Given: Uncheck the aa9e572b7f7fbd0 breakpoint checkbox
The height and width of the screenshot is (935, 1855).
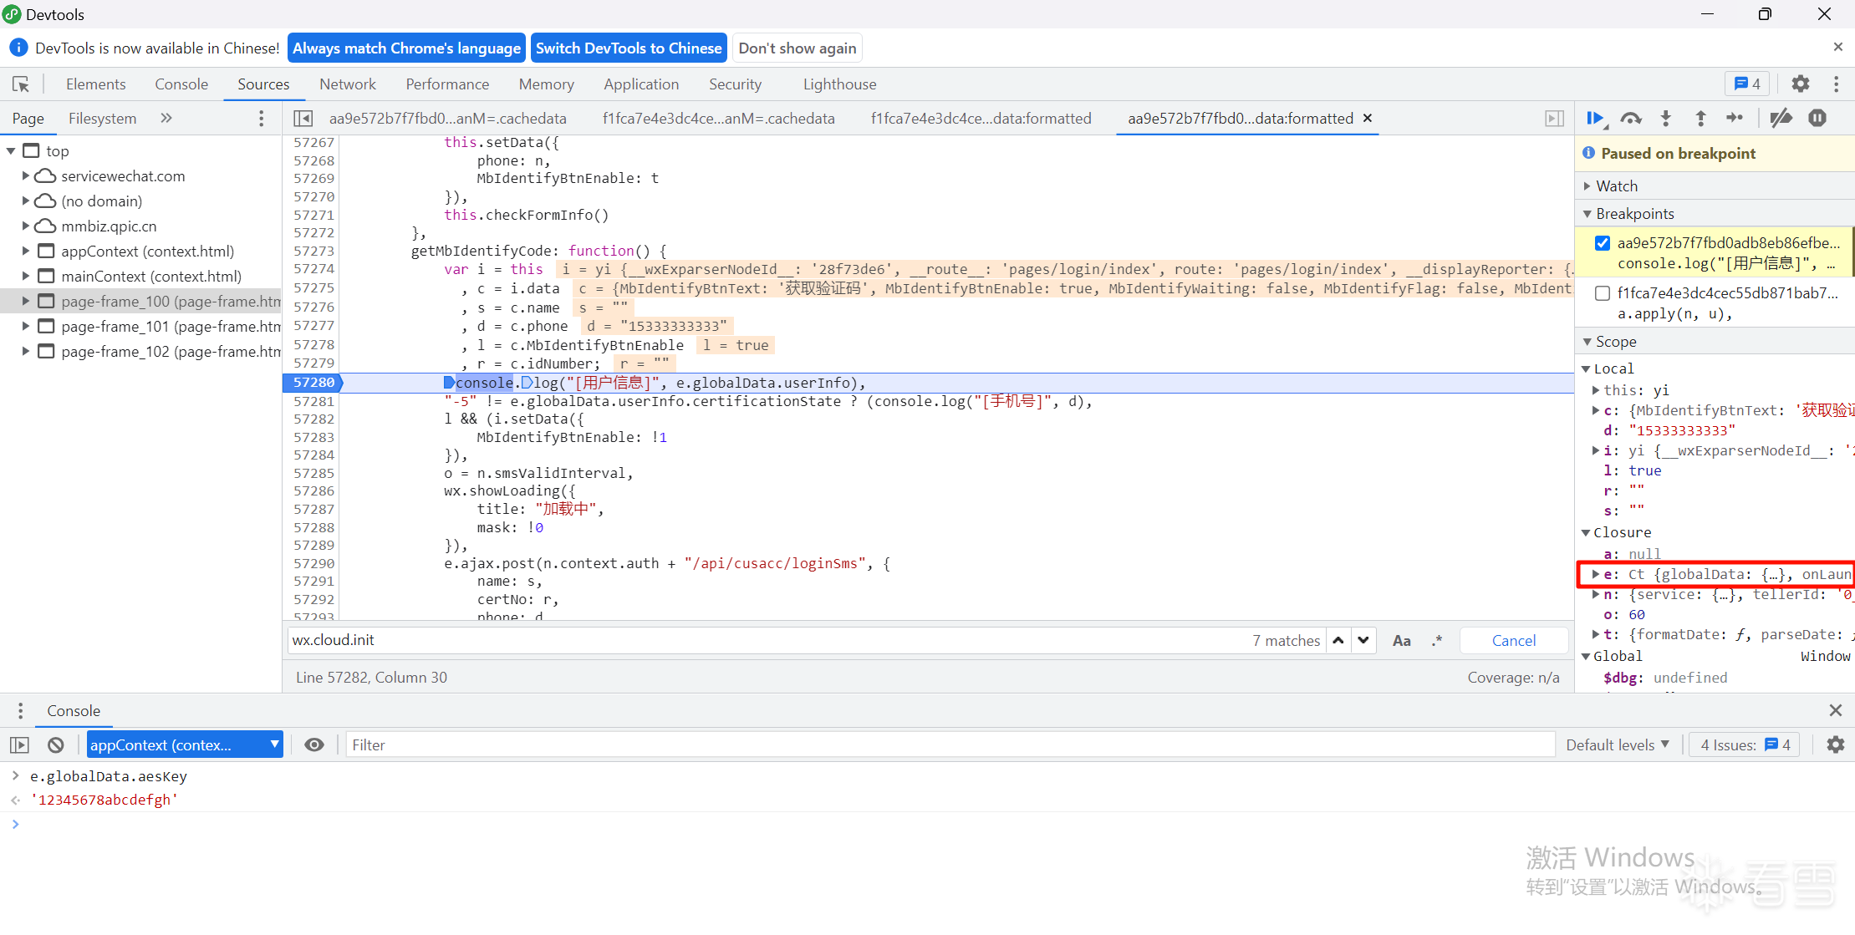Looking at the screenshot, I should (1602, 243).
